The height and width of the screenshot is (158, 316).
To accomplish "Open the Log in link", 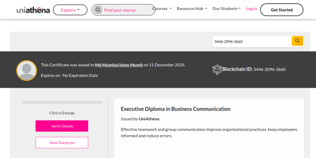I will click(252, 9).
